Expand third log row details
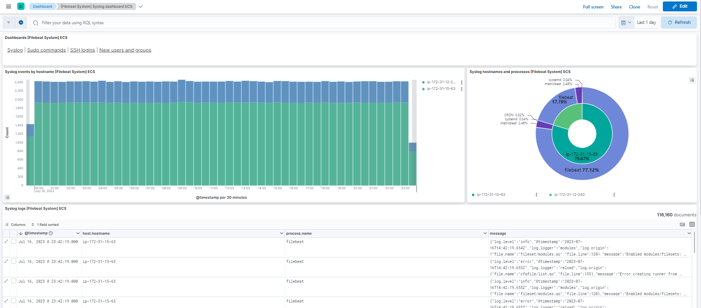 point(6,281)
